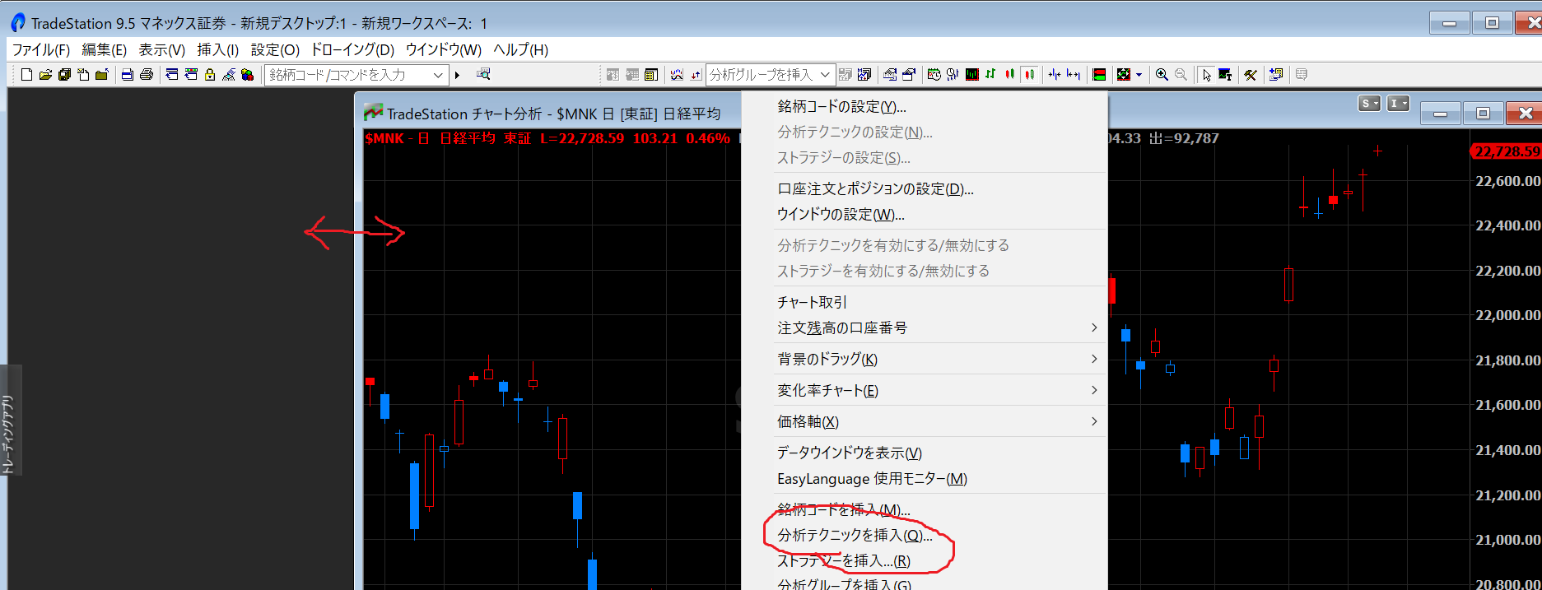Open the ヘルプ(H) menu

point(520,49)
